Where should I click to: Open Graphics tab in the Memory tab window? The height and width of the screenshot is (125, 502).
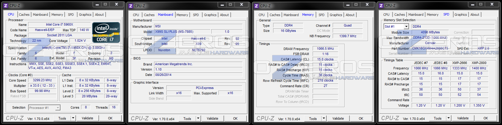coord(336,15)
